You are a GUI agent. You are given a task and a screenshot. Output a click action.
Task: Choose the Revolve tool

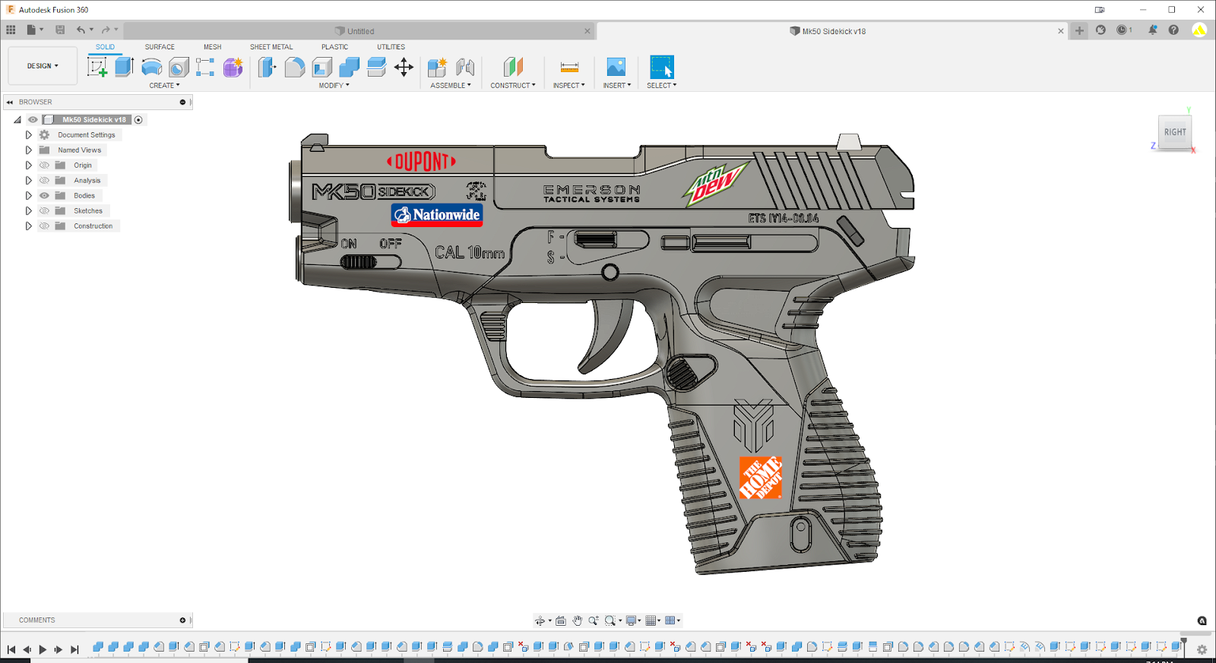[152, 67]
